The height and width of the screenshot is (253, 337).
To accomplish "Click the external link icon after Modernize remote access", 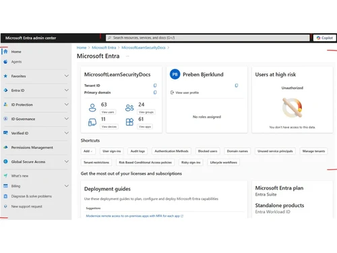I will (x=182, y=216).
